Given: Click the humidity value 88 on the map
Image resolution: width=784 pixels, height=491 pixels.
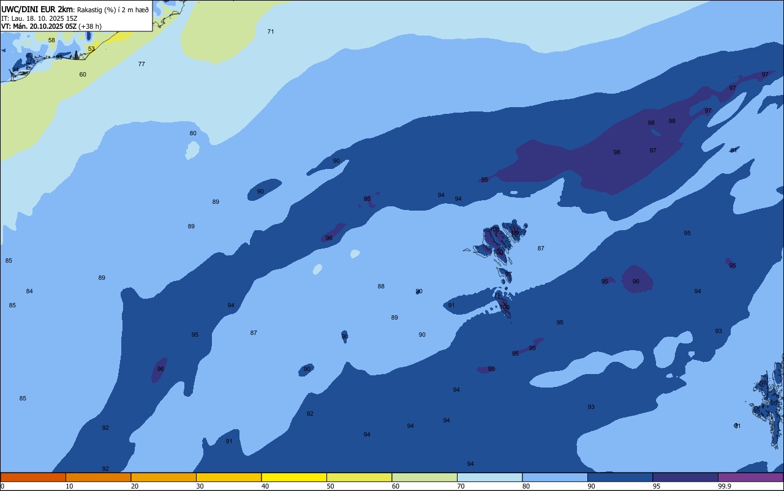Looking at the screenshot, I should click(381, 286).
